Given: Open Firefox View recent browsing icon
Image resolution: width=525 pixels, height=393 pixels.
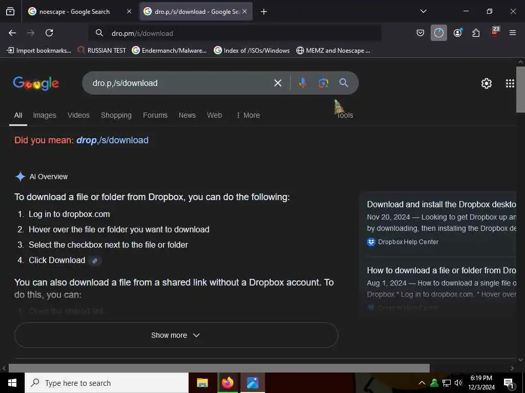Looking at the screenshot, I should pos(10,11).
